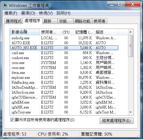Click the scrollbar up arrow
The width and height of the screenshot is (143, 139).
(130, 32)
